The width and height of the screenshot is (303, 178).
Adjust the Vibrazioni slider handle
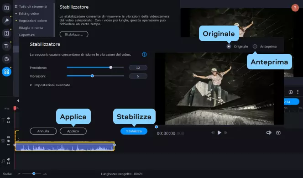click(92, 76)
